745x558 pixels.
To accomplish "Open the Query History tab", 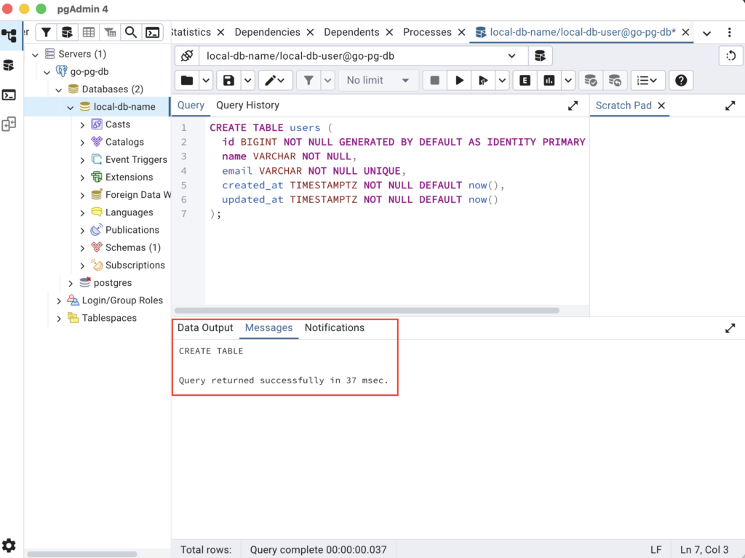I will (247, 105).
